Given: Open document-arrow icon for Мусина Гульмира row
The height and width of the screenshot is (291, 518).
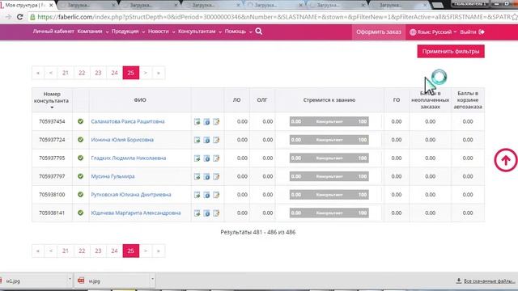Looking at the screenshot, I should (x=197, y=176).
